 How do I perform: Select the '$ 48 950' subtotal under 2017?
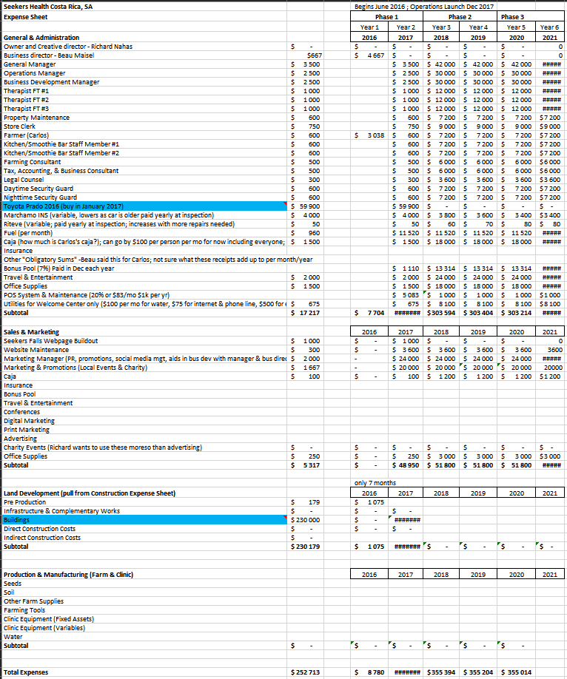(406, 465)
